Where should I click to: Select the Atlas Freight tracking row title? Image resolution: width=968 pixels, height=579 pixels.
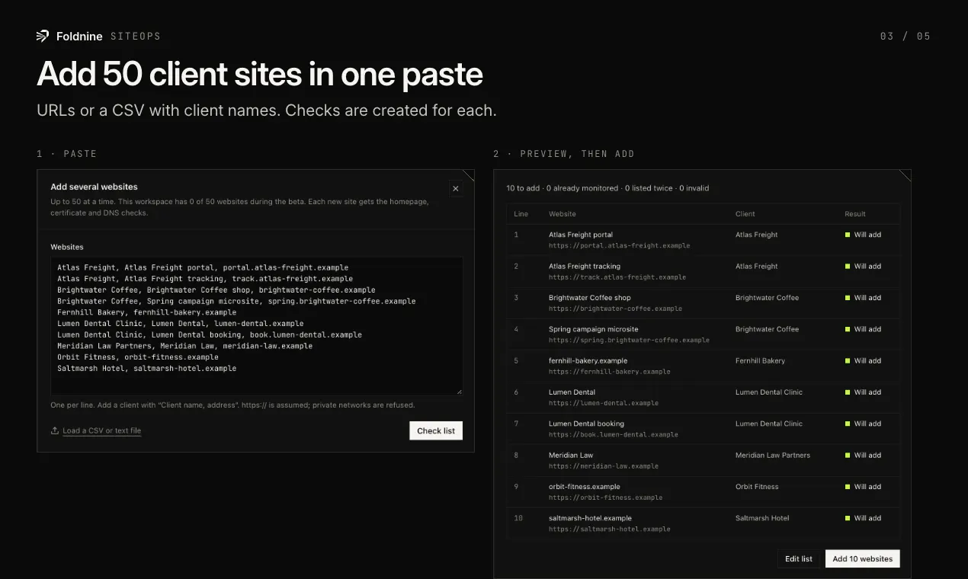pos(585,266)
